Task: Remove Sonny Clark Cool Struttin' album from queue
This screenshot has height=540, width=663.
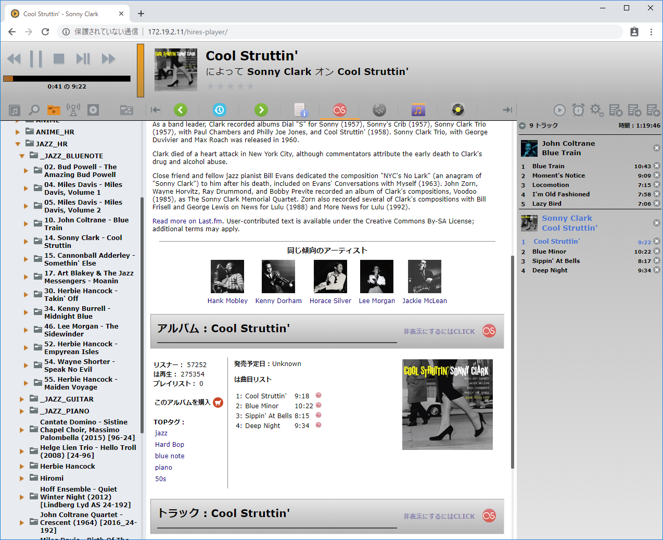Action: pyautogui.click(x=657, y=223)
